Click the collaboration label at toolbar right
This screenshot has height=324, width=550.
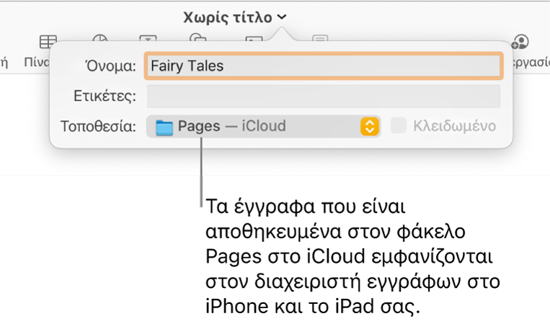click(530, 62)
